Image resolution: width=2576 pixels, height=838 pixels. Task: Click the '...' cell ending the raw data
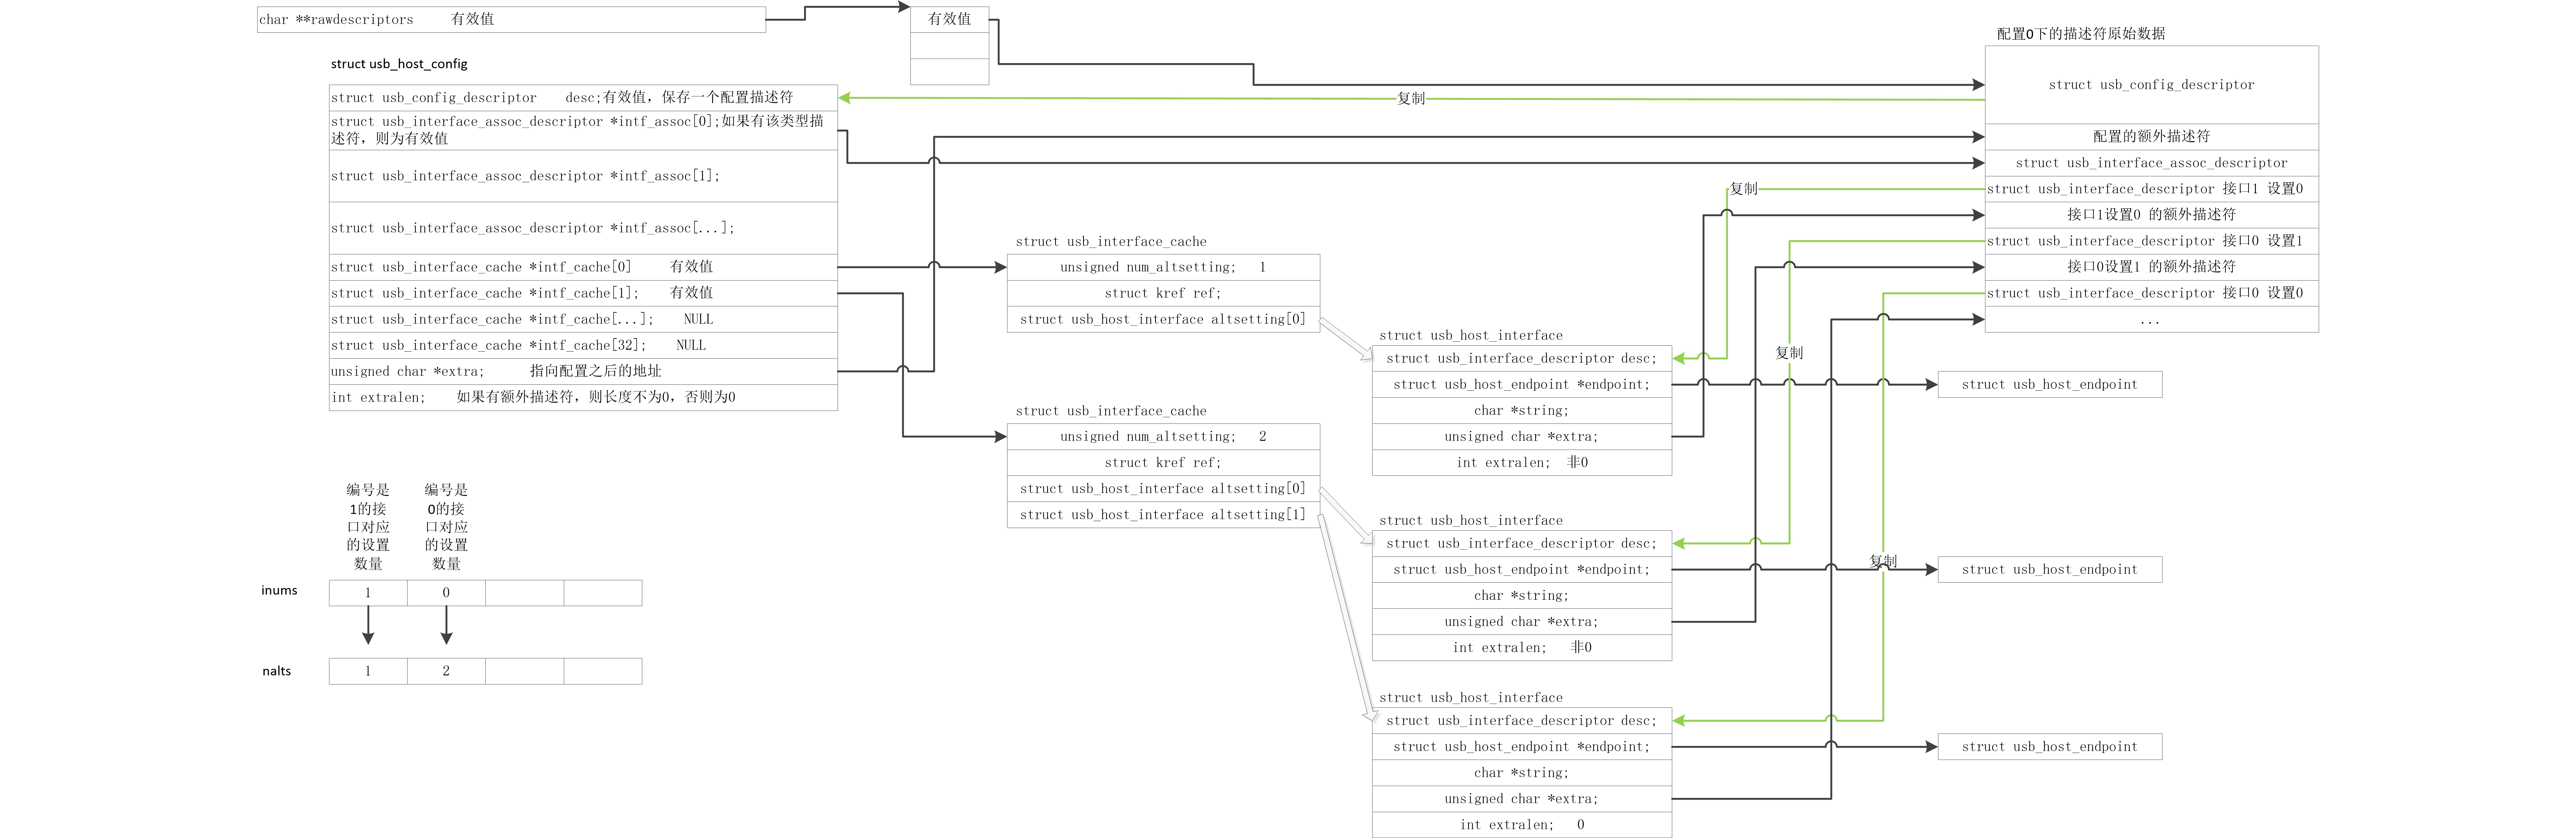(x=2151, y=320)
